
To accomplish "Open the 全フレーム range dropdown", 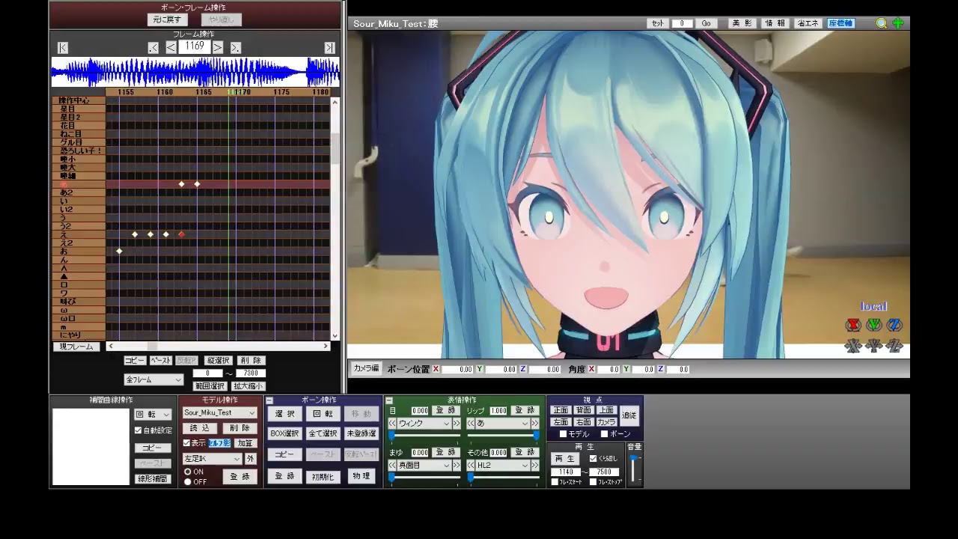I will click(x=153, y=380).
